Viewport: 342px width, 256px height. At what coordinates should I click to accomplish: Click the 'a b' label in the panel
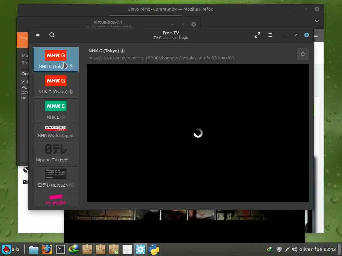(x=15, y=249)
